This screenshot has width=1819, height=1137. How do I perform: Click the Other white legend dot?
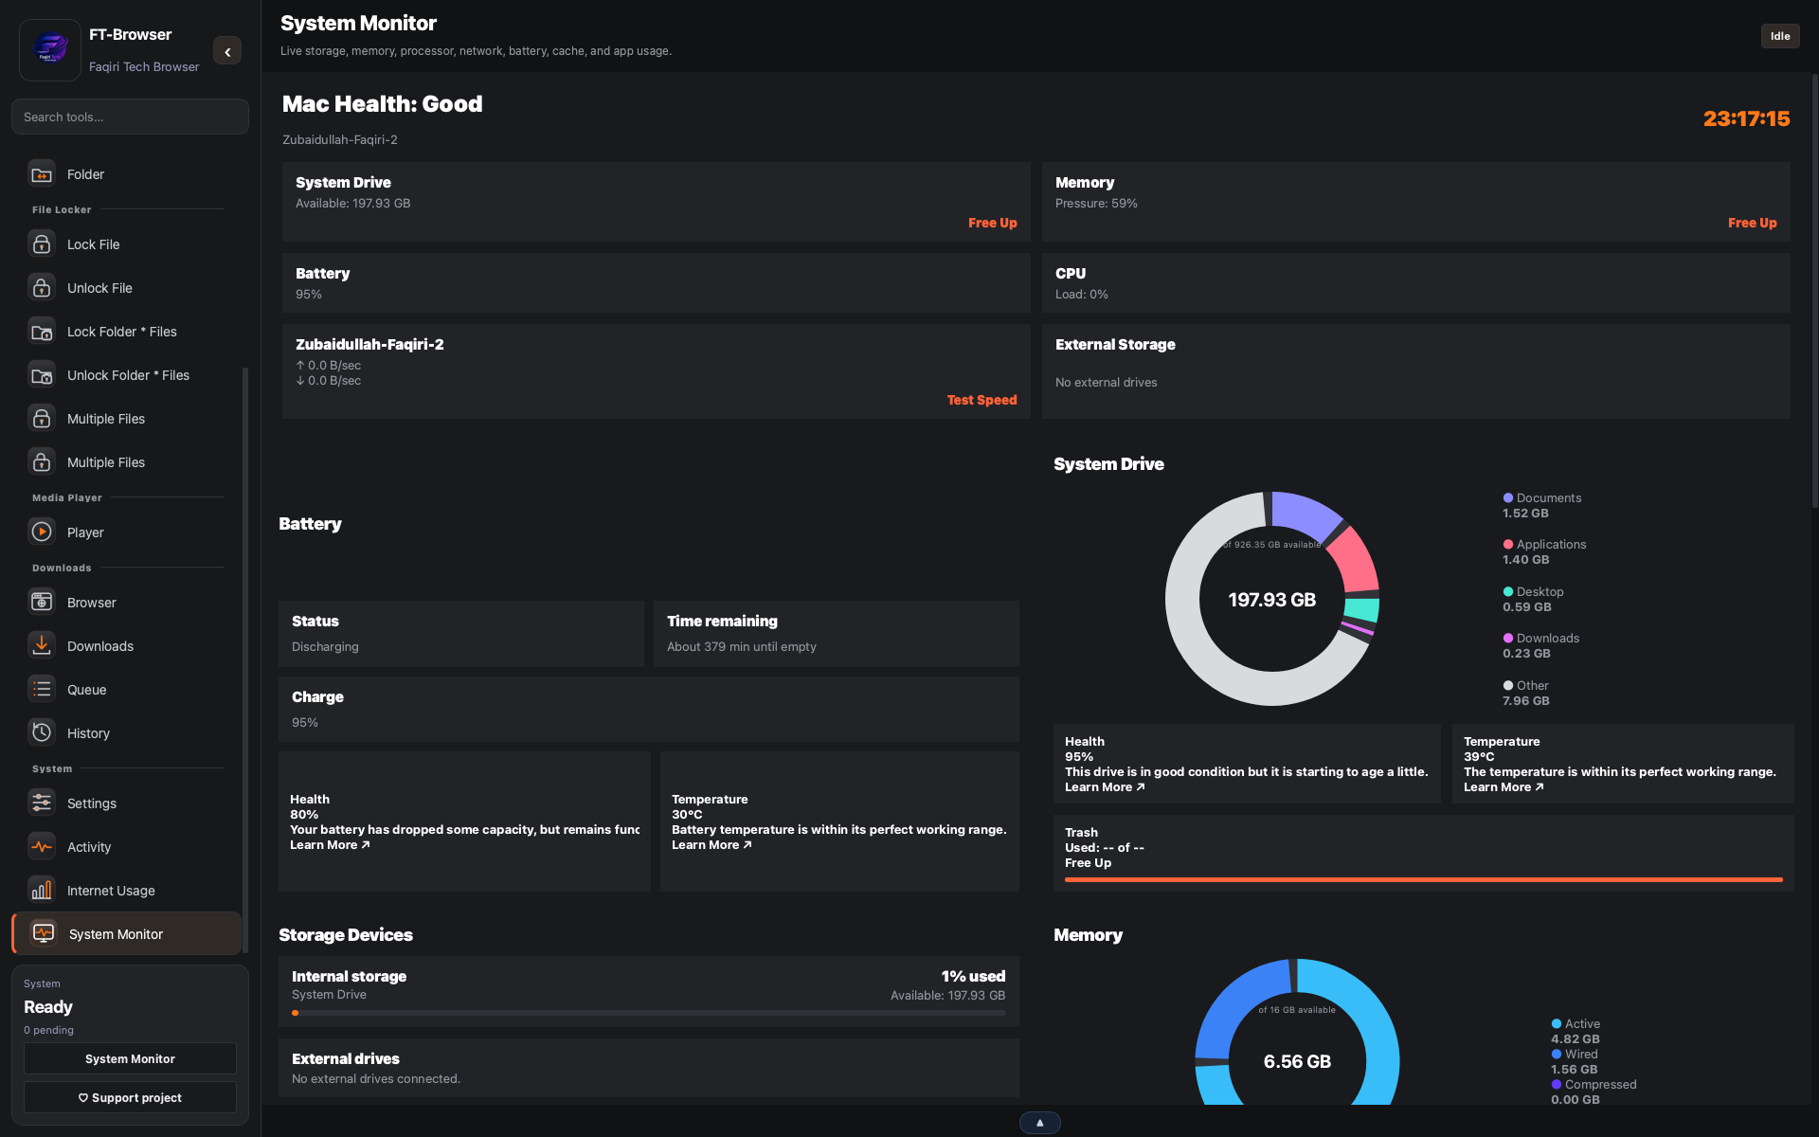point(1508,685)
